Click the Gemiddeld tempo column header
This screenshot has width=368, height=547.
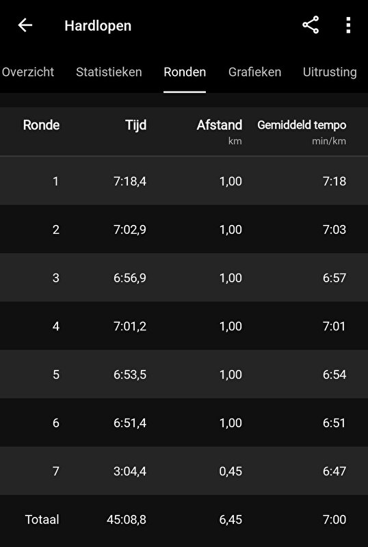302,125
